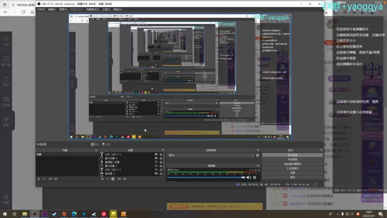Mute the 麦克风/Aux speaker icon

click(249, 177)
